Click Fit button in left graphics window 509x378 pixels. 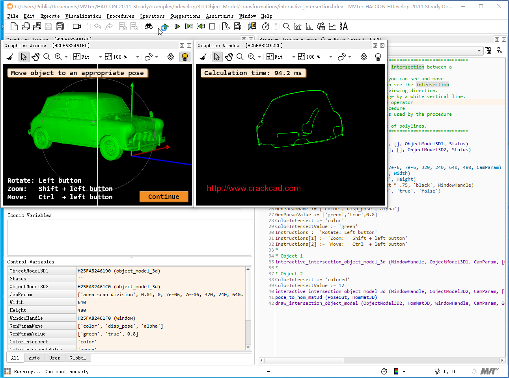pyautogui.click(x=82, y=57)
